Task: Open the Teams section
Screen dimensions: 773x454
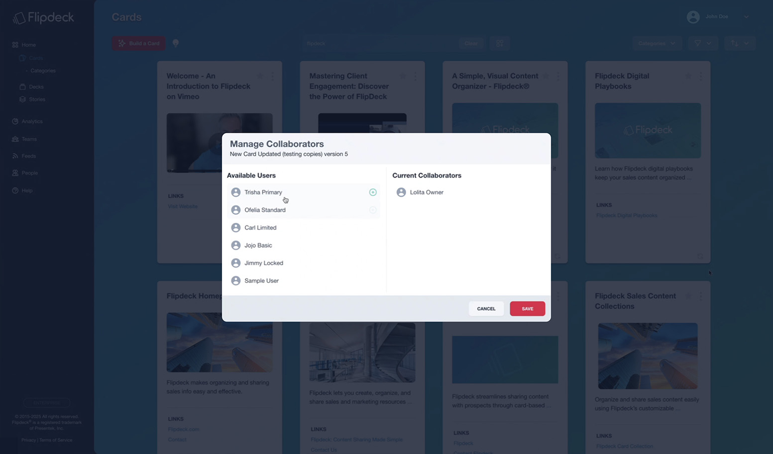Action: coord(28,139)
